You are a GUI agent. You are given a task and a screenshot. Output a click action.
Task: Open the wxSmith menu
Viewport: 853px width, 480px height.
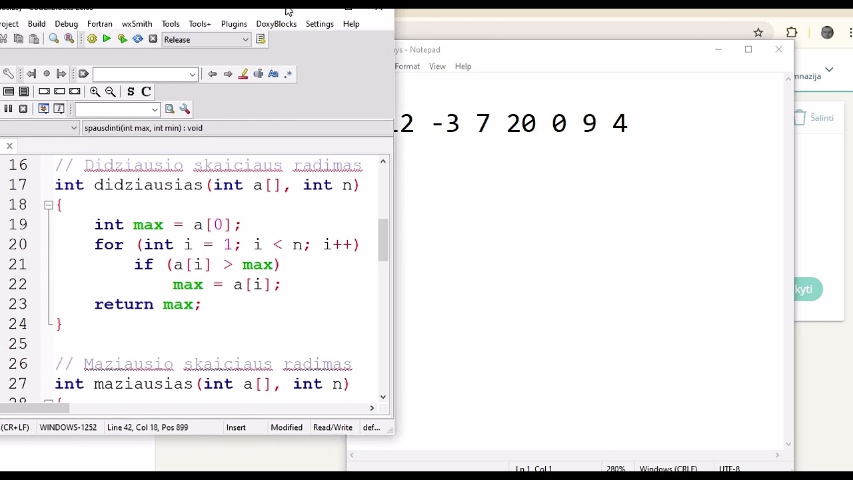[137, 24]
